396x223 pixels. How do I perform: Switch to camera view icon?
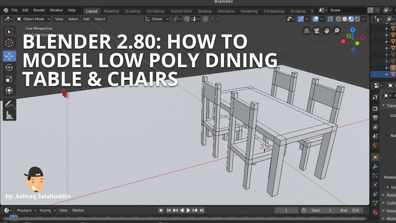coord(316,31)
